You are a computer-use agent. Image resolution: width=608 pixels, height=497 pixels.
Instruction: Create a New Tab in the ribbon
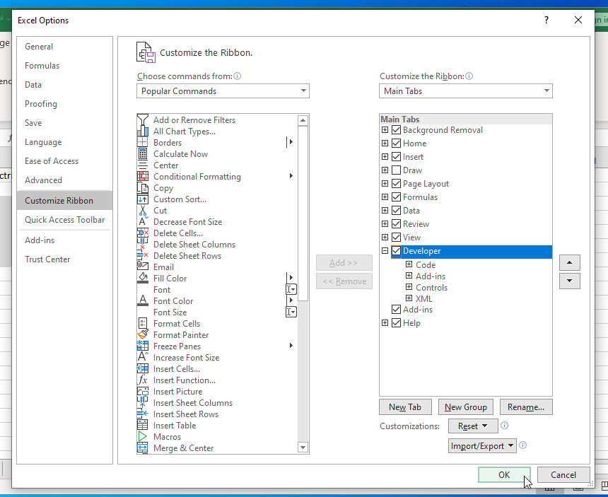pos(405,407)
